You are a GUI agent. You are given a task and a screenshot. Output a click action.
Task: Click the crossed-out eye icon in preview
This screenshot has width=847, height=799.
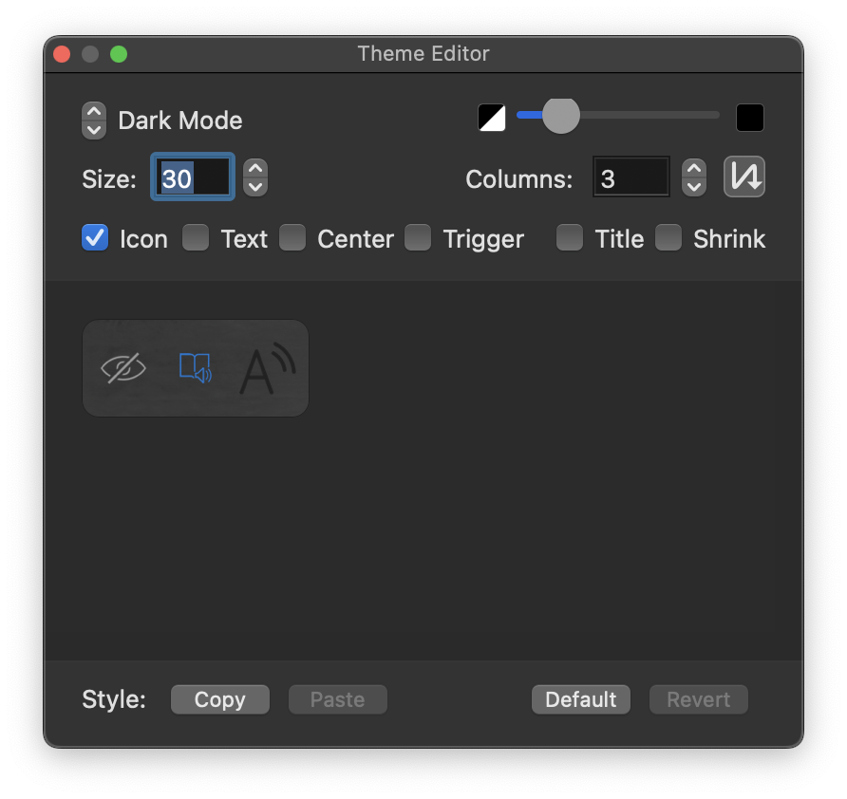[123, 368]
